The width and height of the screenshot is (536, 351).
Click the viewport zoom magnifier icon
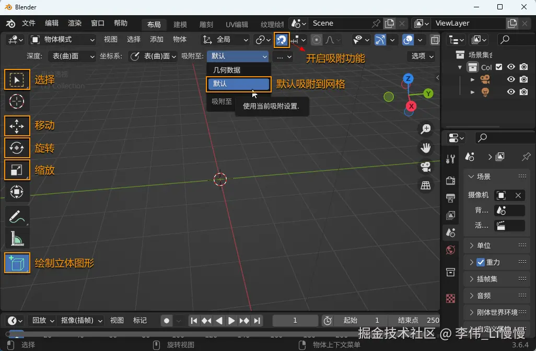coord(426,129)
